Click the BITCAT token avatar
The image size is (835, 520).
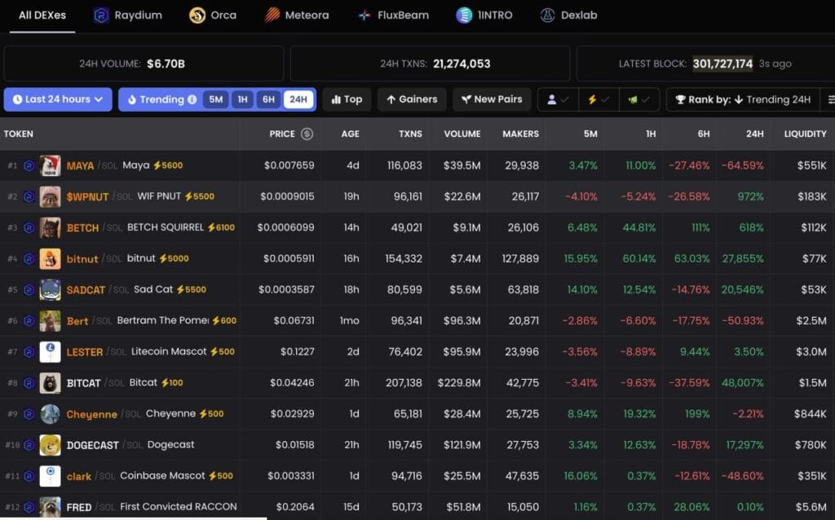[50, 383]
